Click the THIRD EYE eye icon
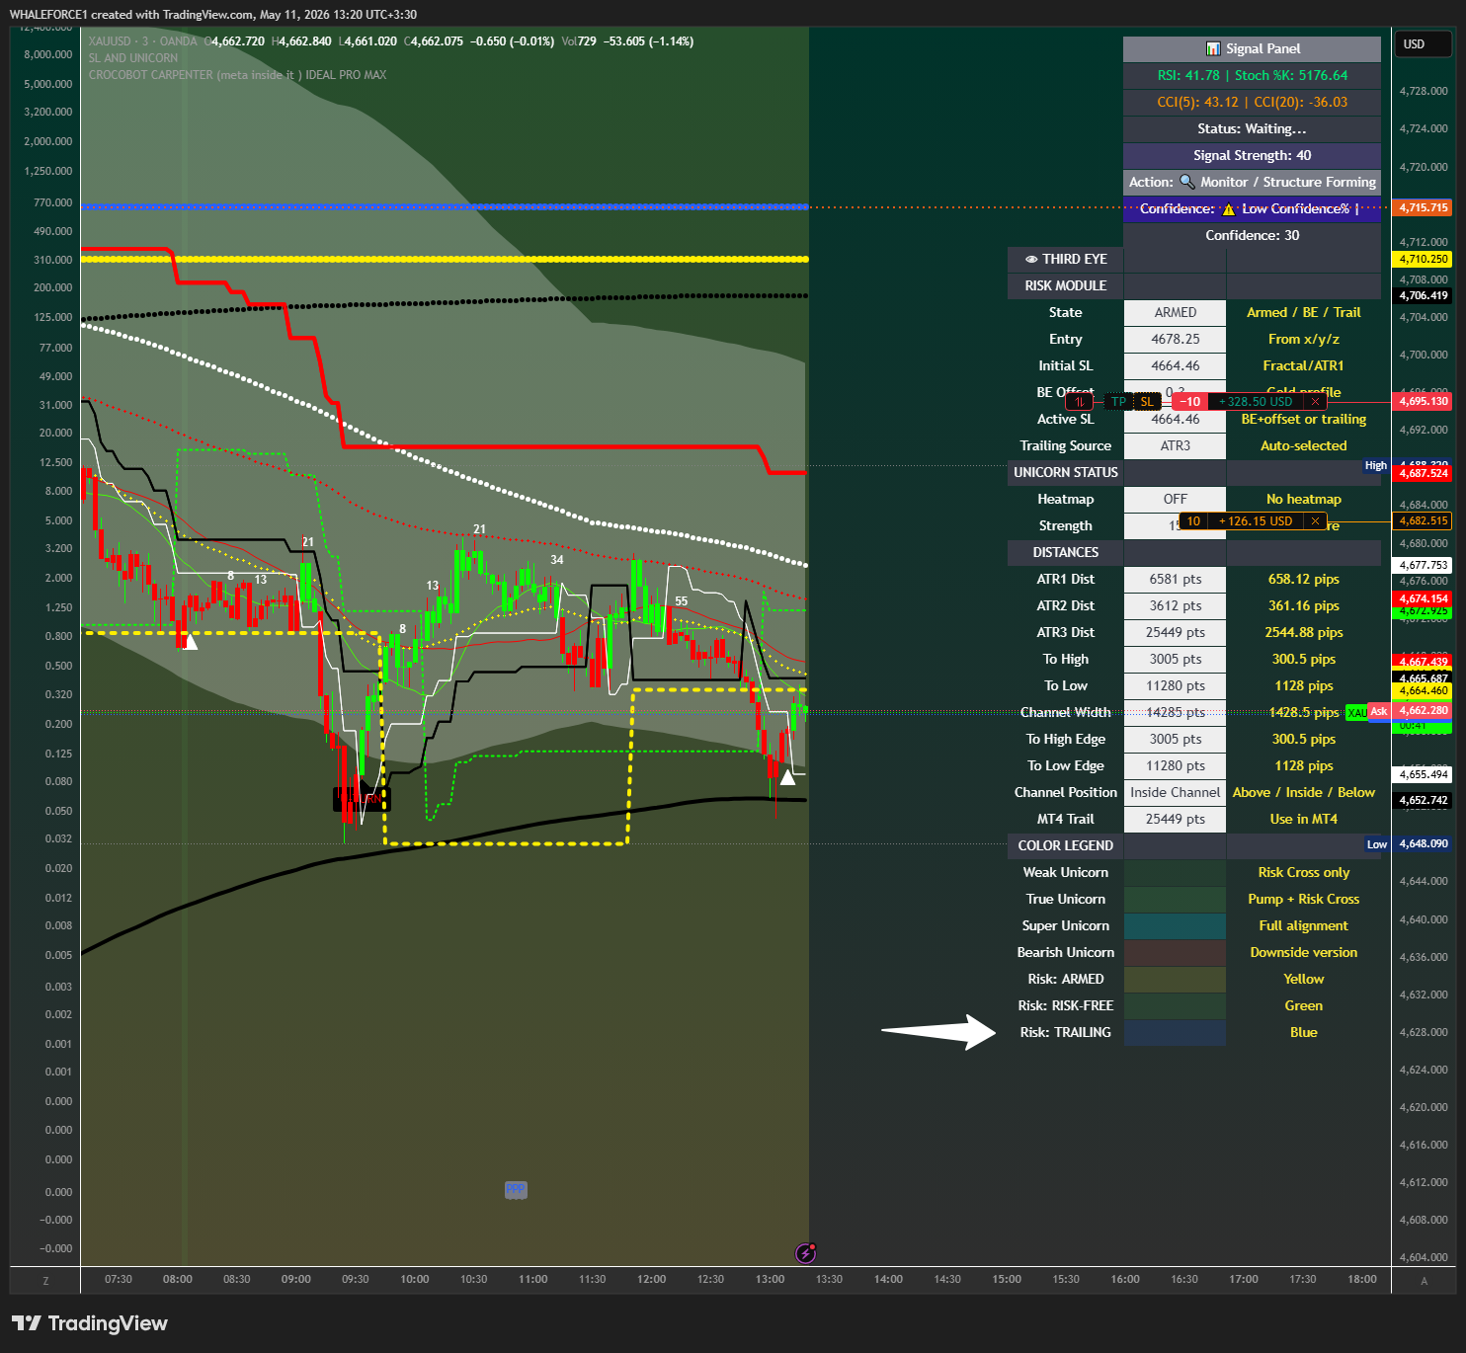The image size is (1466, 1353). pos(1031,260)
